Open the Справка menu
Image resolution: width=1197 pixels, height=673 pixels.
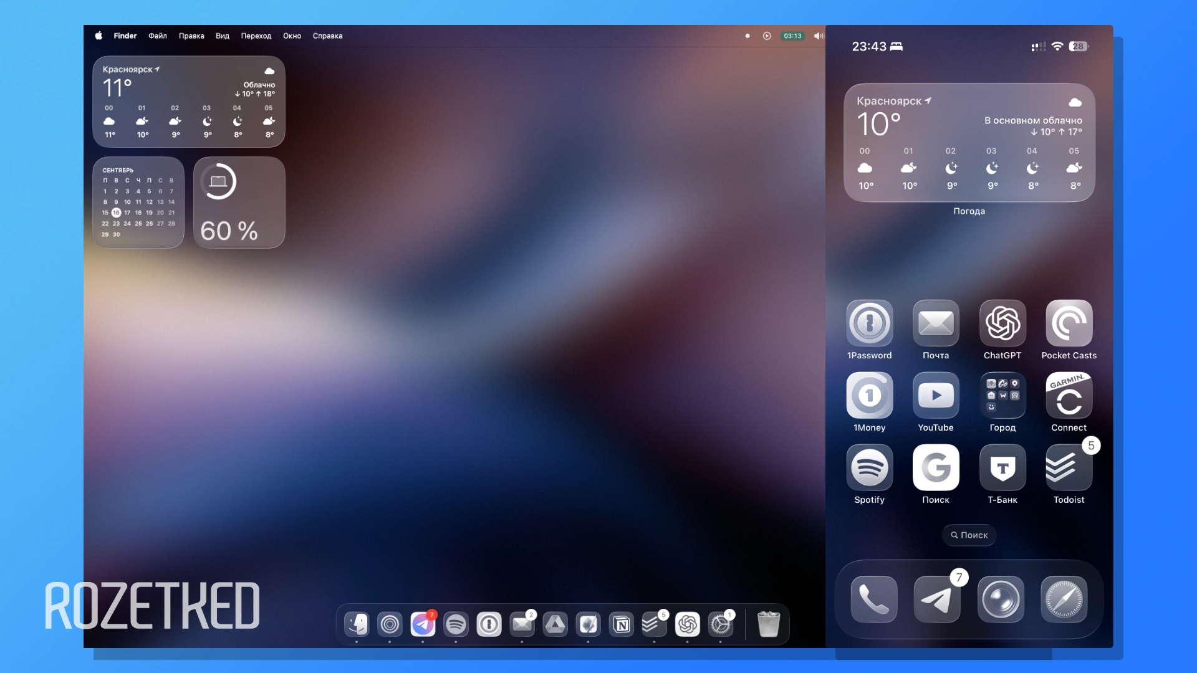click(327, 36)
